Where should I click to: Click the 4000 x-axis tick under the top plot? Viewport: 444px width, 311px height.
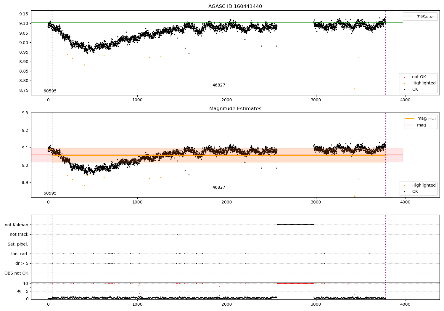(x=405, y=100)
